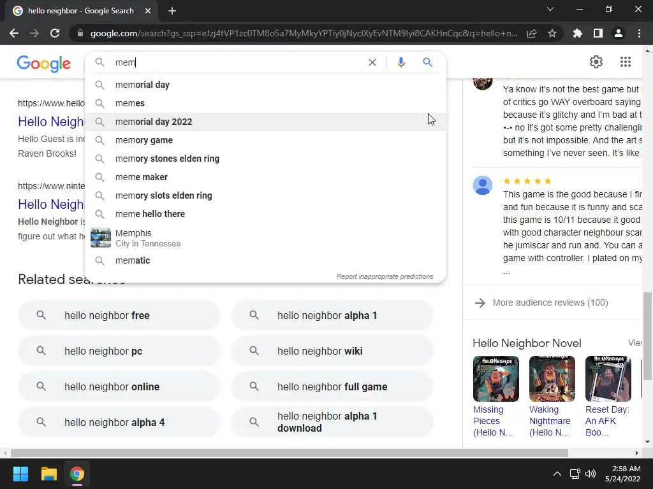This screenshot has width=653, height=489.
Task: Click the blue audience reviewer avatar
Action: tap(483, 185)
